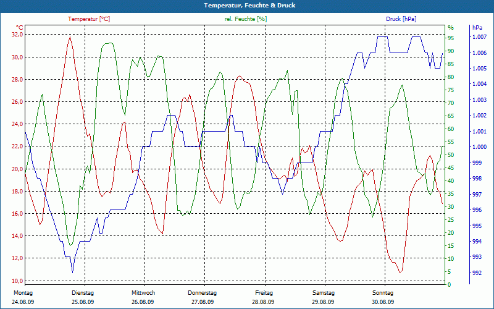Image resolution: width=494 pixels, height=309 pixels.
Task: Click the '10,0' temperature axis value
Action: pos(17,281)
